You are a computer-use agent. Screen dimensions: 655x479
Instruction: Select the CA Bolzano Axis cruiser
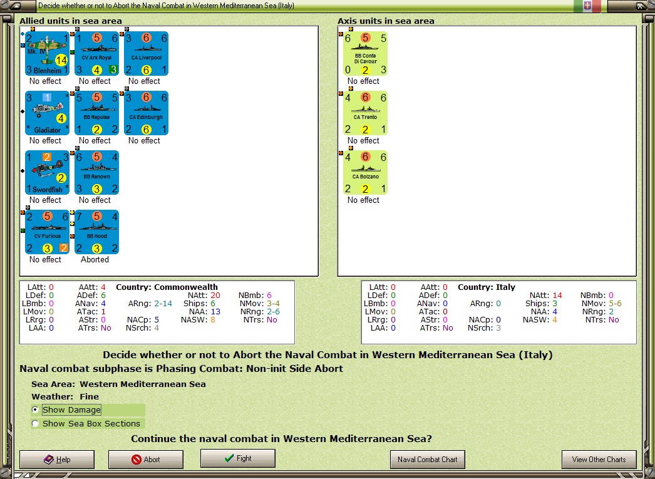[366, 172]
